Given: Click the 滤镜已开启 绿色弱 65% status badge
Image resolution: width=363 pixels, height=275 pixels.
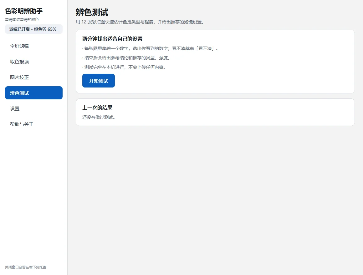Looking at the screenshot, I should click(34, 29).
